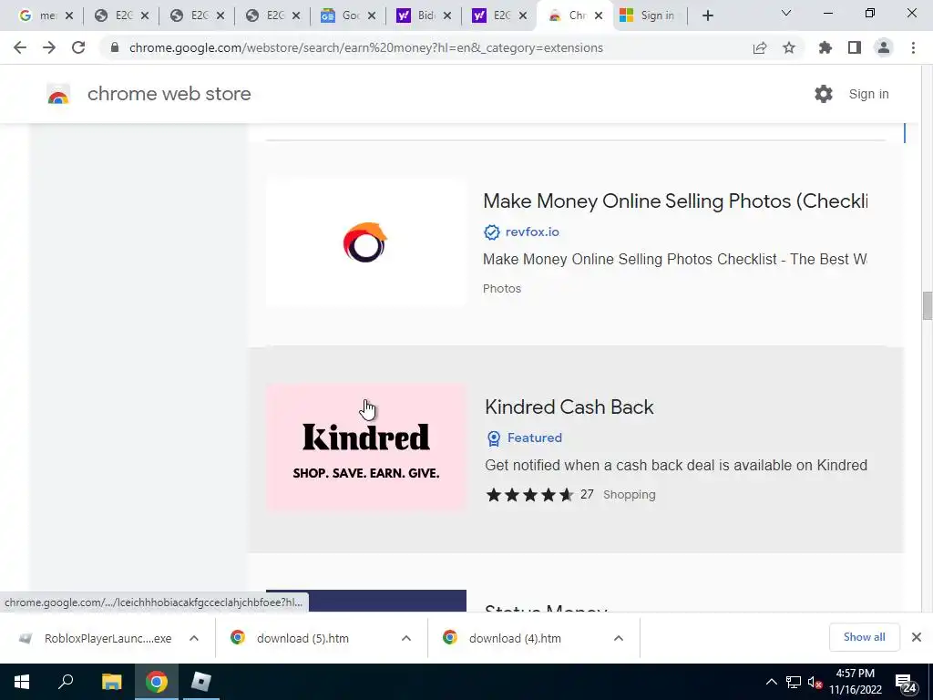This screenshot has height=700, width=933.
Task: Close the first Google tab
Action: (69, 16)
